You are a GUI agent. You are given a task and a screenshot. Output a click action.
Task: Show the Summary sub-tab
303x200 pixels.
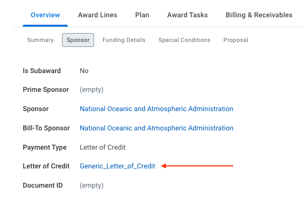tap(40, 40)
